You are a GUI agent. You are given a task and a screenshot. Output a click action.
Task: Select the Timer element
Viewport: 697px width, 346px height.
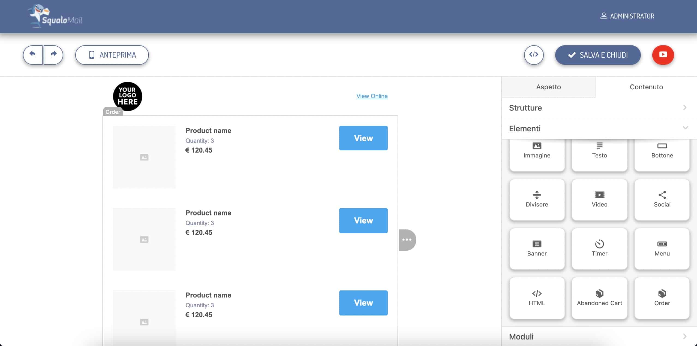pos(599,248)
